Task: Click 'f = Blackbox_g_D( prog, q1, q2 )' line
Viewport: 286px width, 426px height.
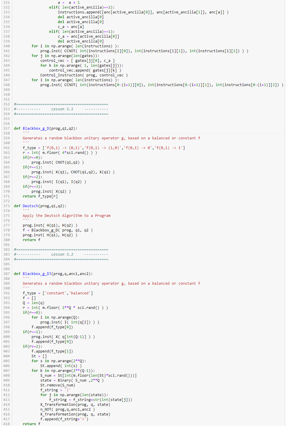Action: [58, 230]
